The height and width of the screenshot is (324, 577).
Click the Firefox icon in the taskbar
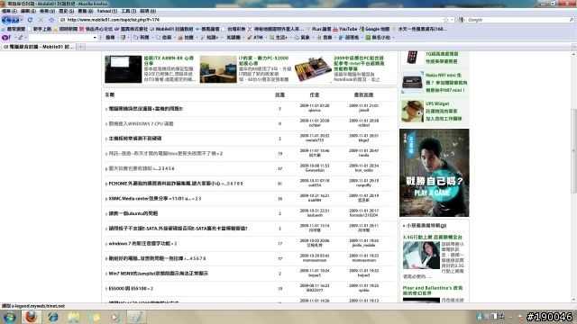point(32,317)
